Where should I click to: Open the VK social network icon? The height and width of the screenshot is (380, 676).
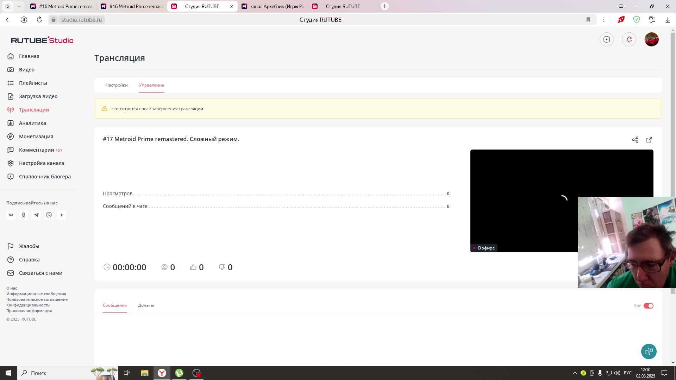pos(11,215)
